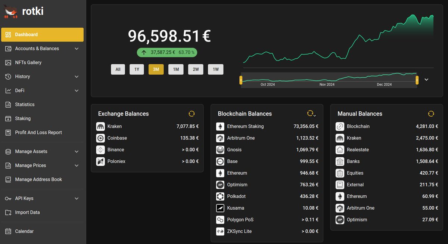The height and width of the screenshot is (244, 448).
Task: Click the ZKSync Lite icon
Action: (x=220, y=231)
